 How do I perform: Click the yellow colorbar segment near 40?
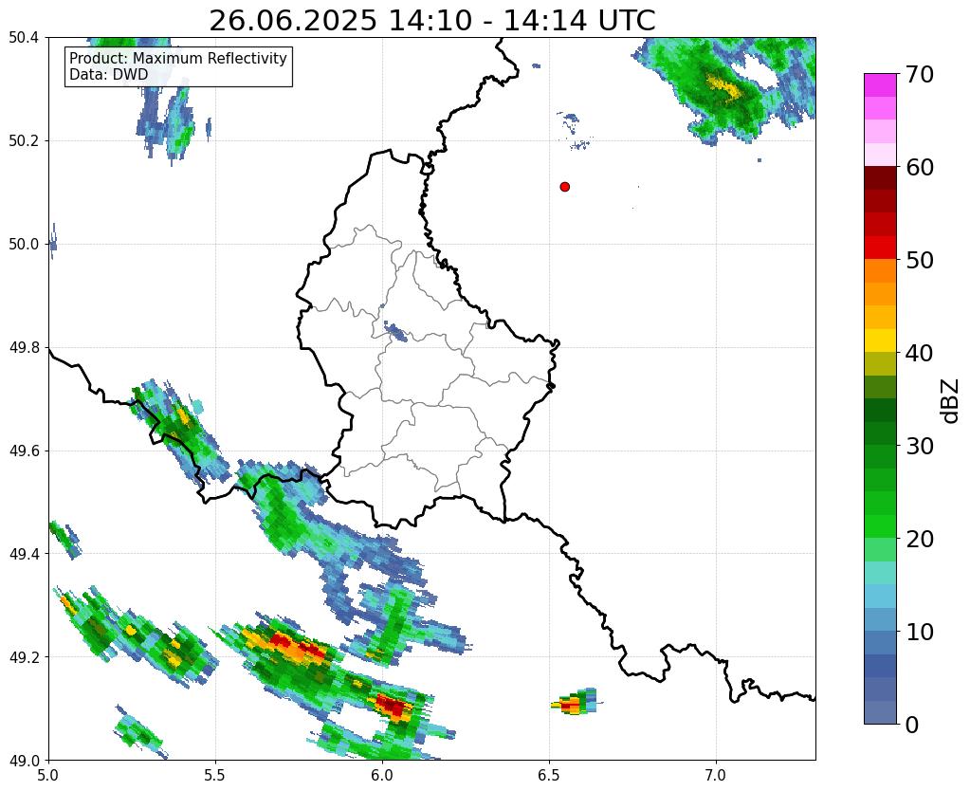coord(880,340)
